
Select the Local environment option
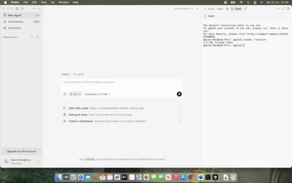click(78, 74)
